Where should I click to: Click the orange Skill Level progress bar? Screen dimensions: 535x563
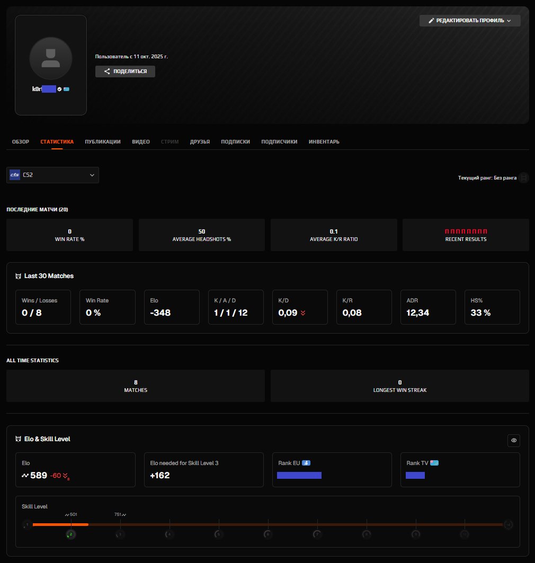(x=60, y=524)
